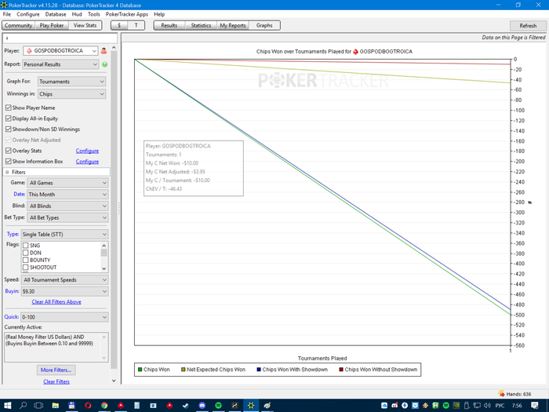Toggle the Show Information Box checkbox

[9, 161]
